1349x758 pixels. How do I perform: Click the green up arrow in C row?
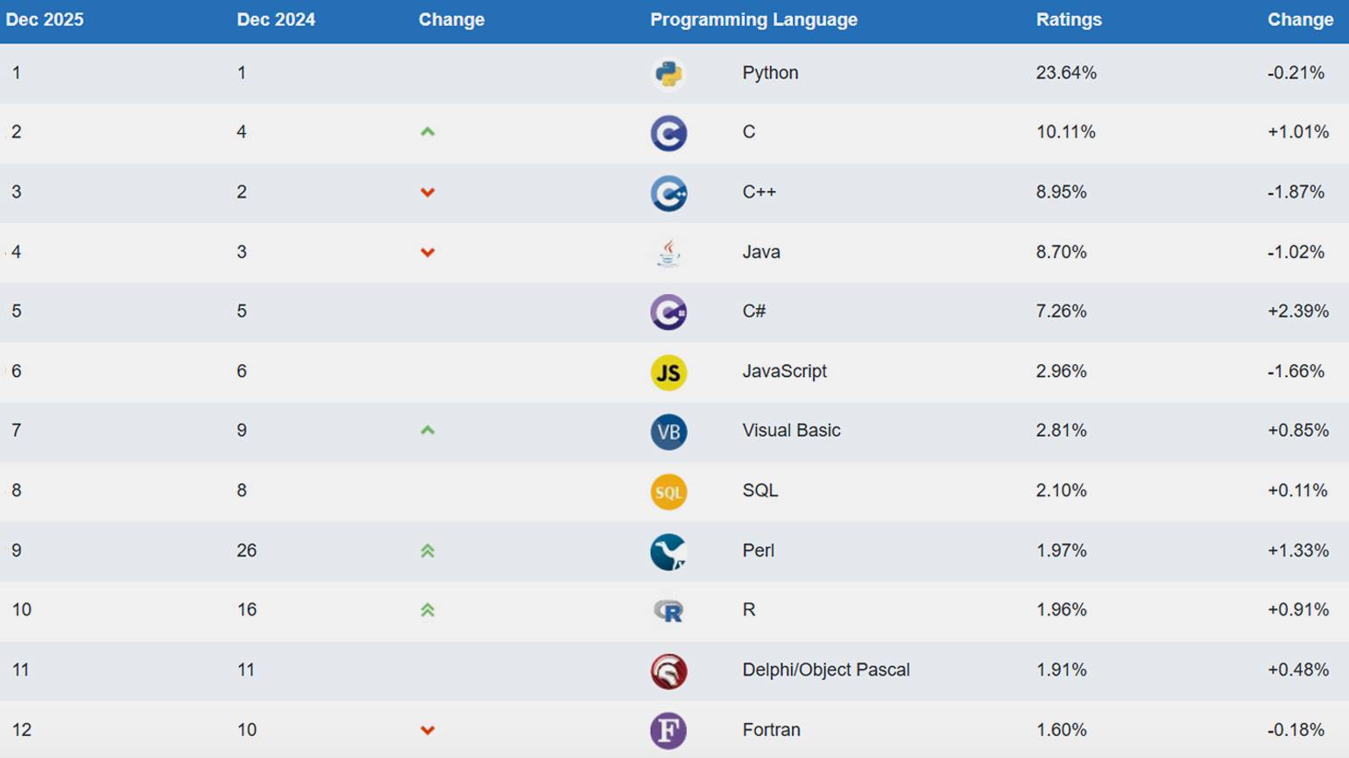pyautogui.click(x=427, y=132)
